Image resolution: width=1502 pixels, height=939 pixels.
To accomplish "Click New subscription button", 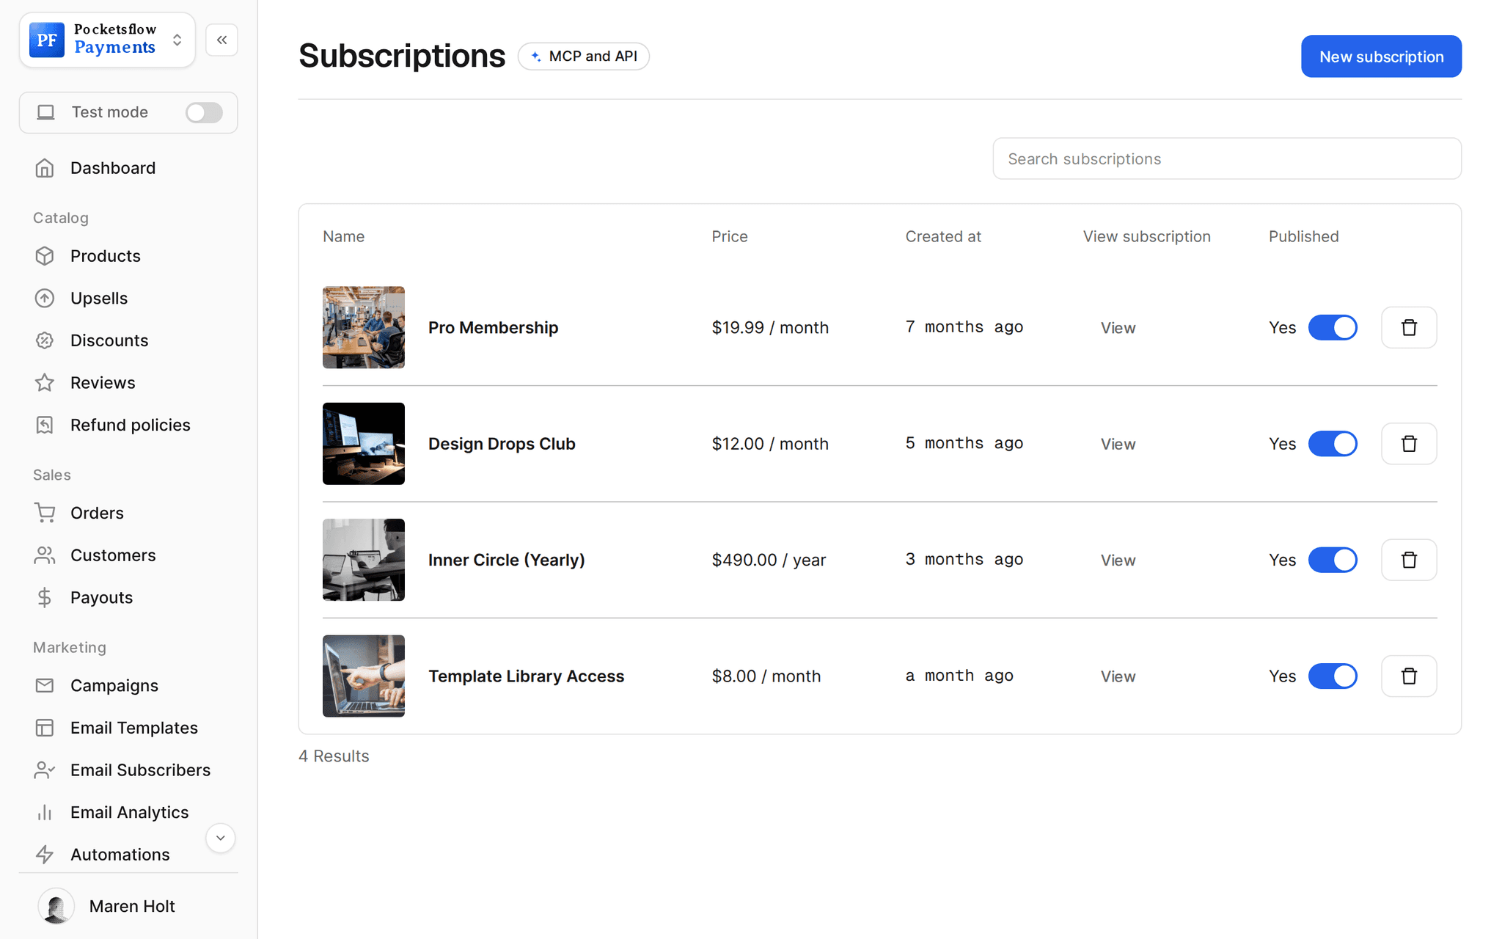I will pyautogui.click(x=1381, y=56).
